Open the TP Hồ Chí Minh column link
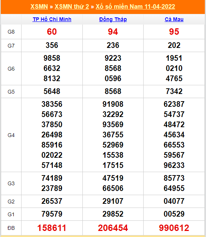206x237 pixels. (52, 19)
